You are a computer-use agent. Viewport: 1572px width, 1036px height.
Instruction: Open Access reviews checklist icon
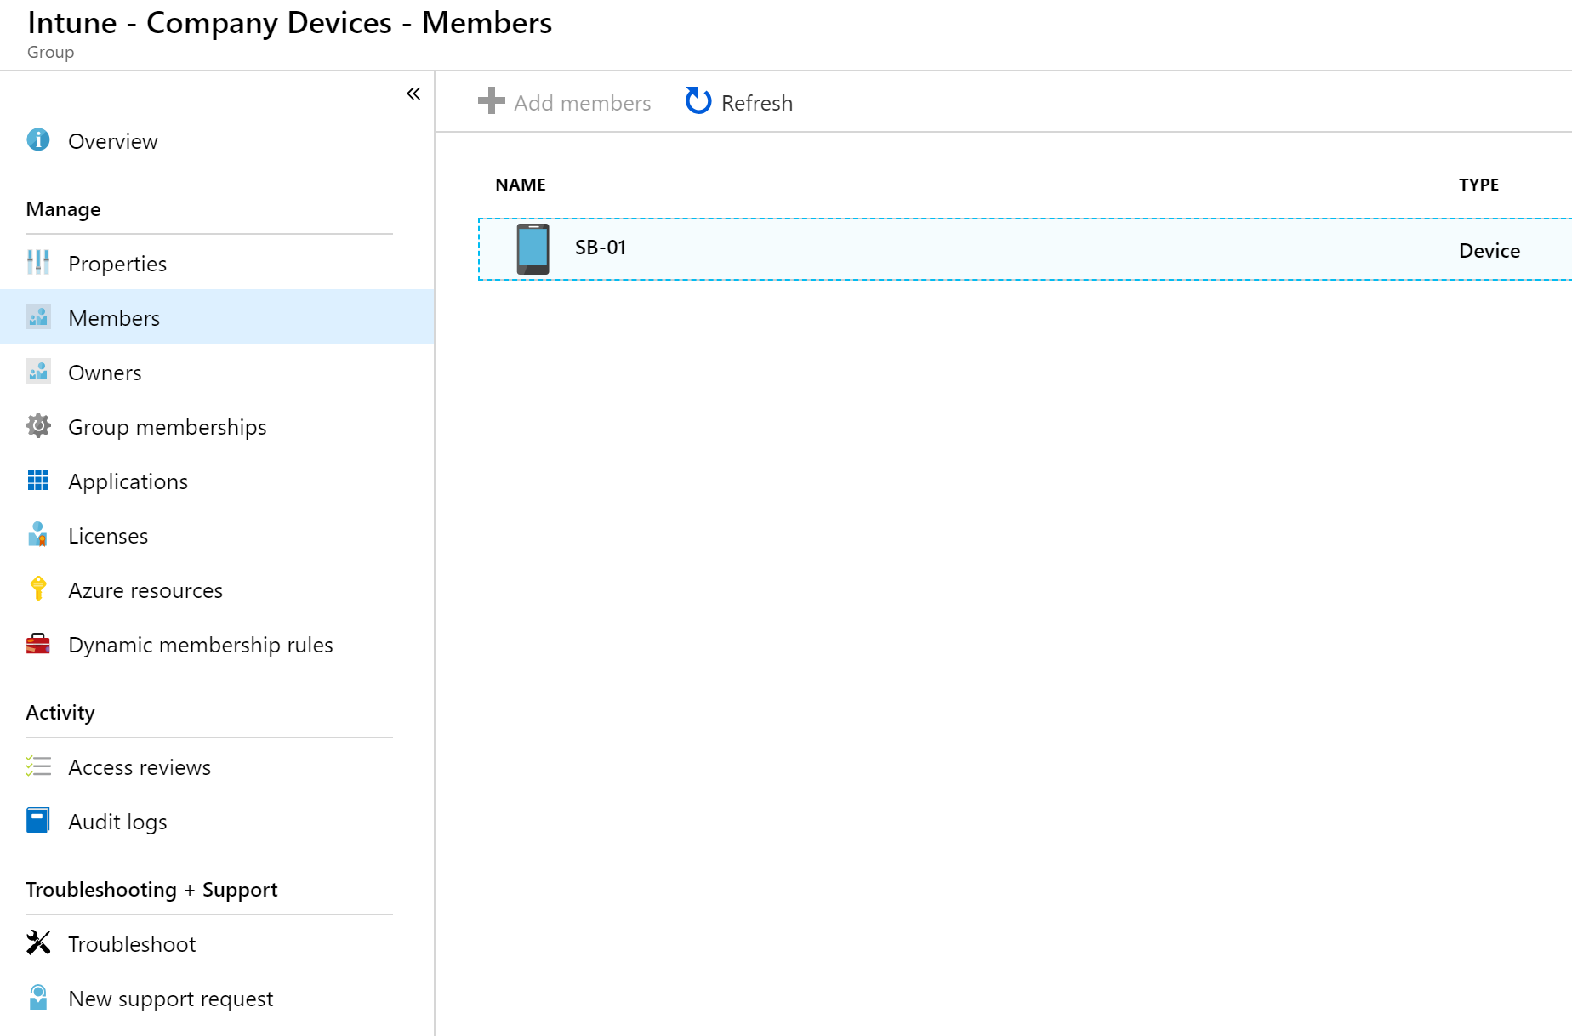[38, 766]
